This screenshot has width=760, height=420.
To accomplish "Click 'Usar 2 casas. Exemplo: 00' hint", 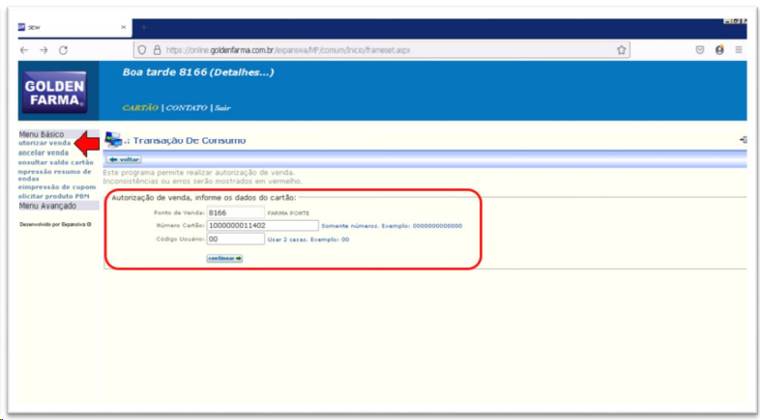I will [308, 239].
